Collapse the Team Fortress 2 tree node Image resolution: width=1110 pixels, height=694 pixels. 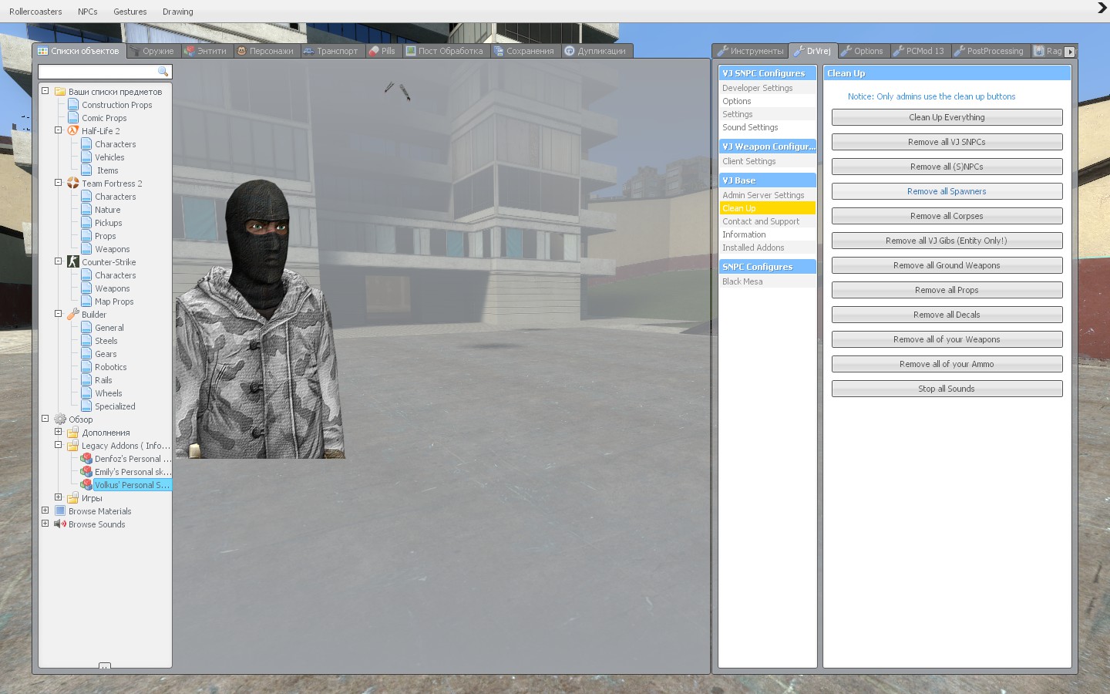pyautogui.click(x=58, y=183)
